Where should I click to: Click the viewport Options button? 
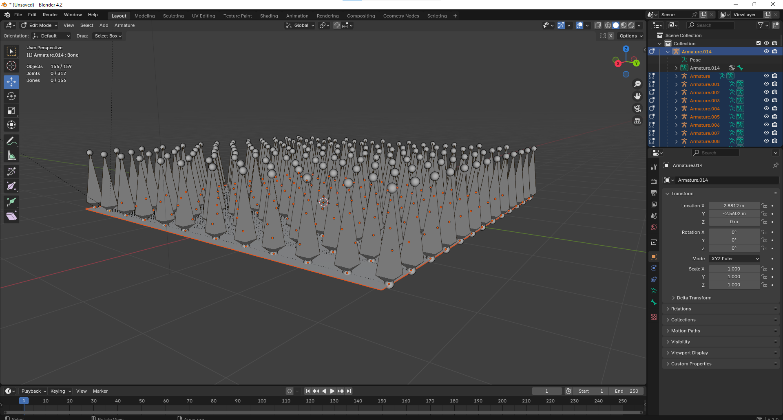point(630,36)
